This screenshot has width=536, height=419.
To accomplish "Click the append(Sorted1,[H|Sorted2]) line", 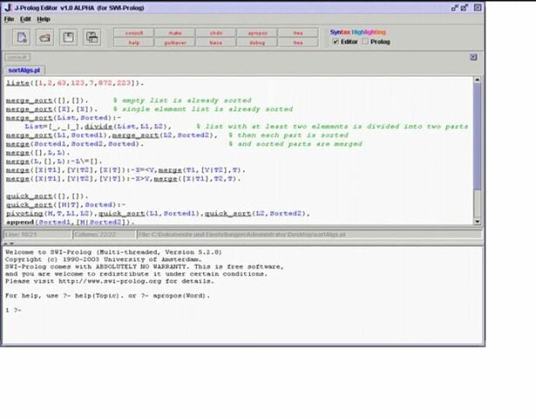I will (x=71, y=222).
